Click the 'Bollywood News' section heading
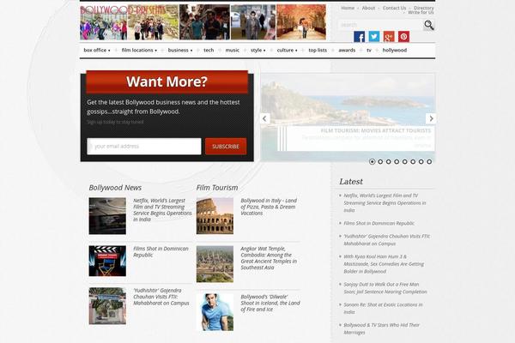Viewport: 515px width, 343px height. (x=115, y=188)
